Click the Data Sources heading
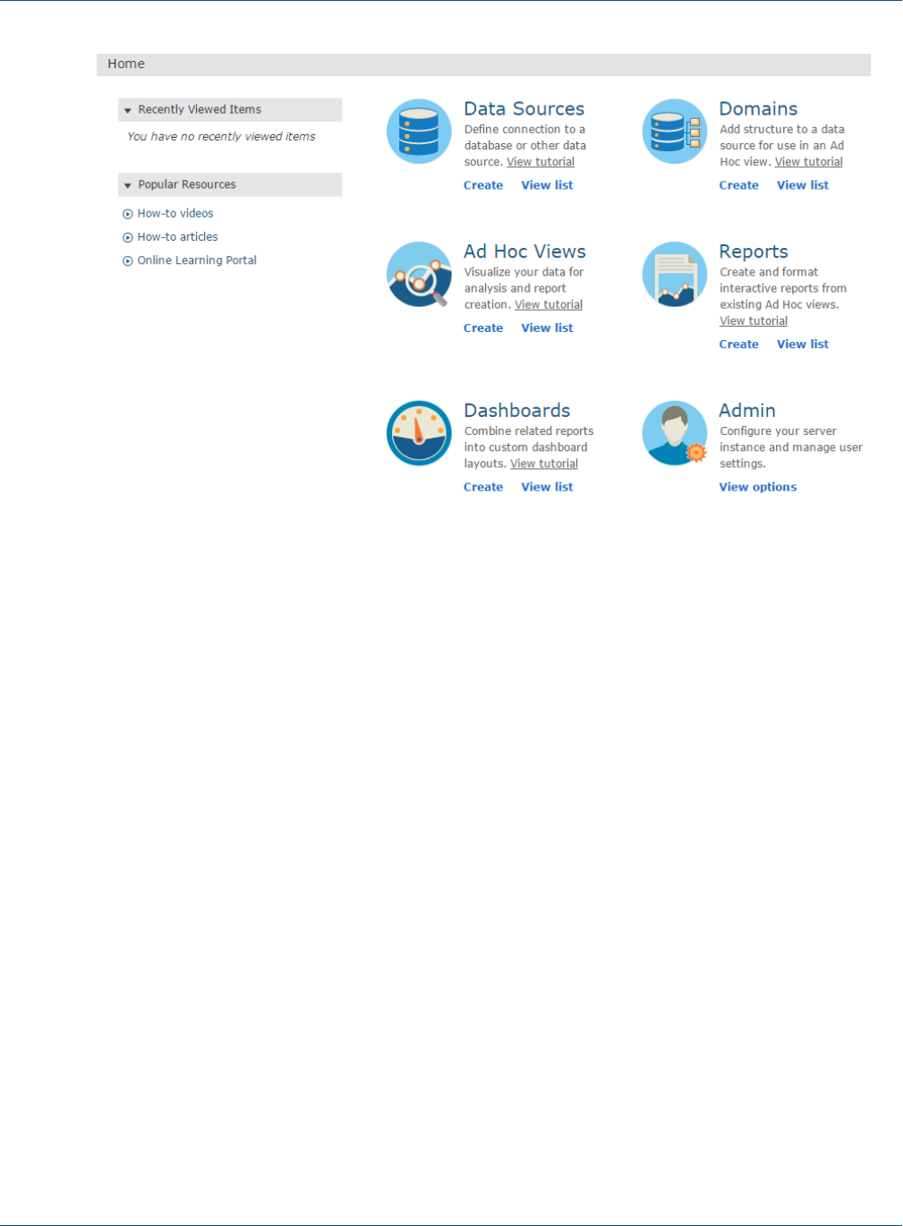Image resolution: width=903 pixels, height=1226 pixels. pyautogui.click(x=524, y=108)
